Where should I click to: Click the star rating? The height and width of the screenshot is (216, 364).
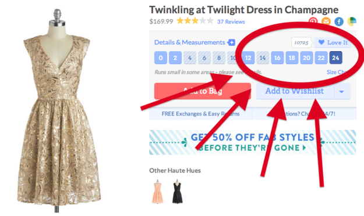coord(195,21)
